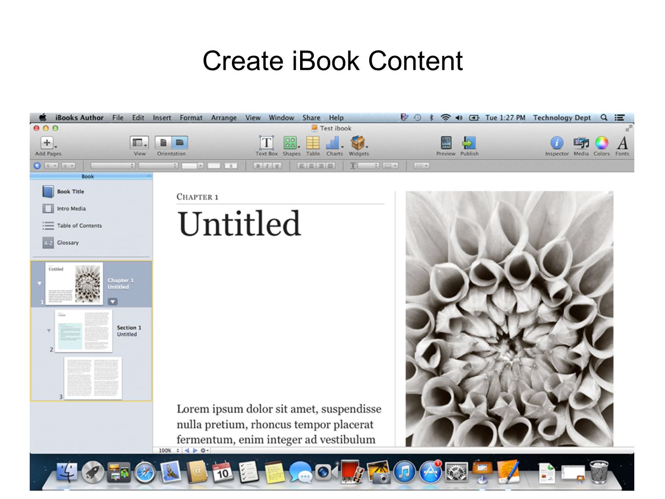The width and height of the screenshot is (665, 499).
Task: Open the Format menu
Action: tap(191, 117)
